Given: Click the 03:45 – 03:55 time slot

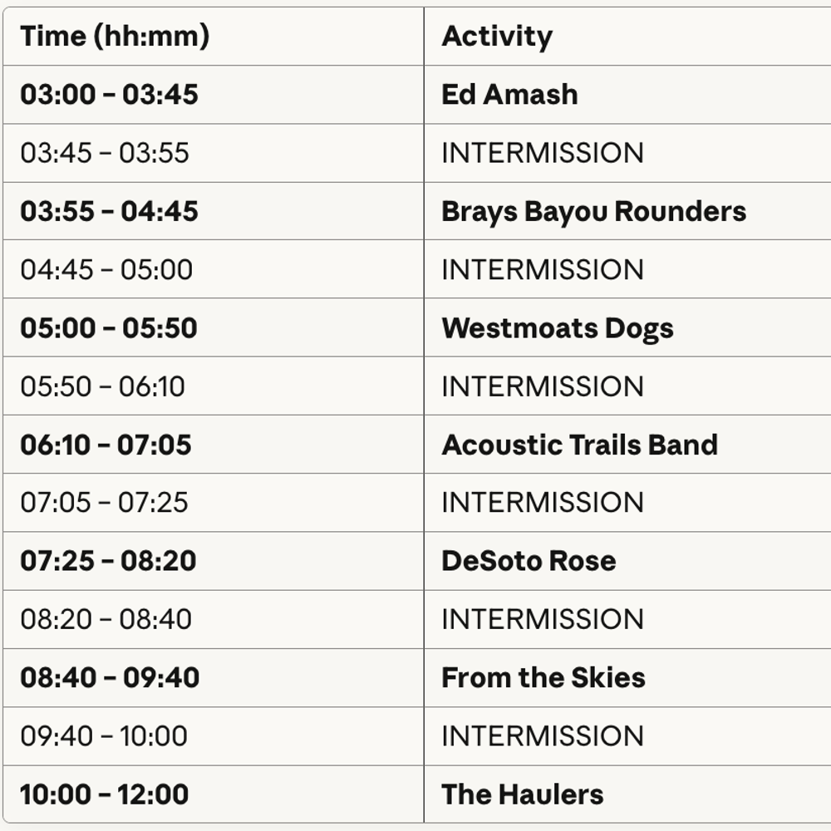Looking at the screenshot, I should (105, 153).
